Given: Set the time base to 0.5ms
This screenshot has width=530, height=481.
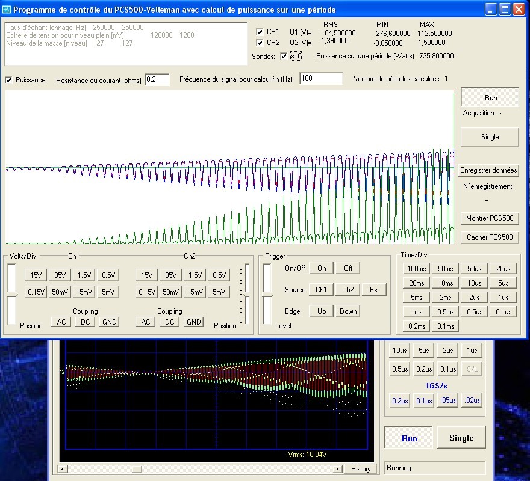Looking at the screenshot, I should [x=446, y=312].
